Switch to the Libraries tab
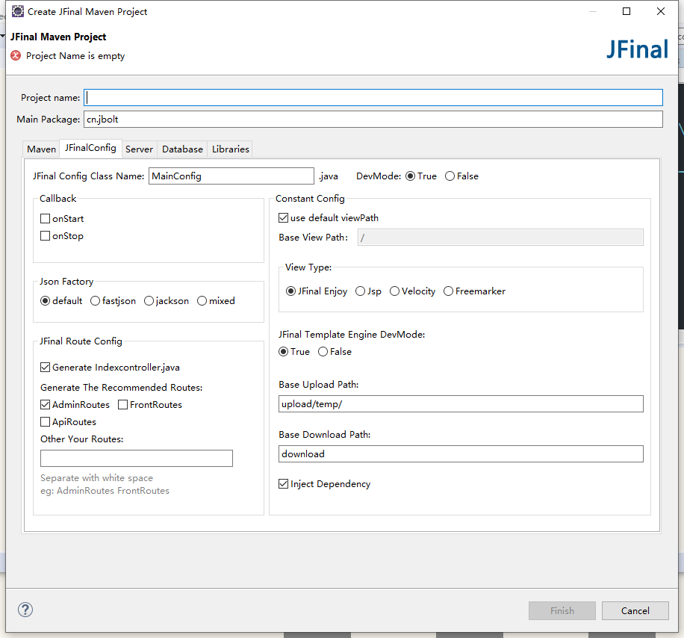The height and width of the screenshot is (638, 684). tap(230, 149)
